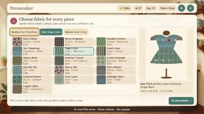Click the Cream Brocade $25 price
Screen dimensions: 204x114
coord(109,64)
